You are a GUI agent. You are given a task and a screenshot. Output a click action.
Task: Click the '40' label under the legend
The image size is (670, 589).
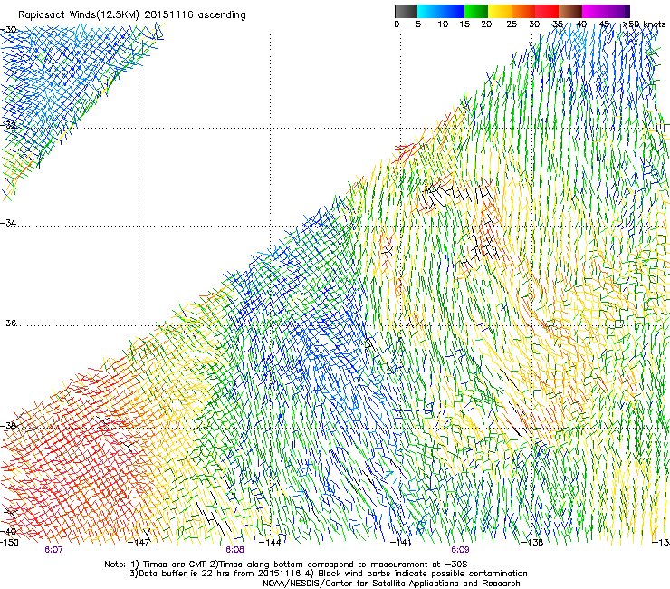(x=581, y=24)
